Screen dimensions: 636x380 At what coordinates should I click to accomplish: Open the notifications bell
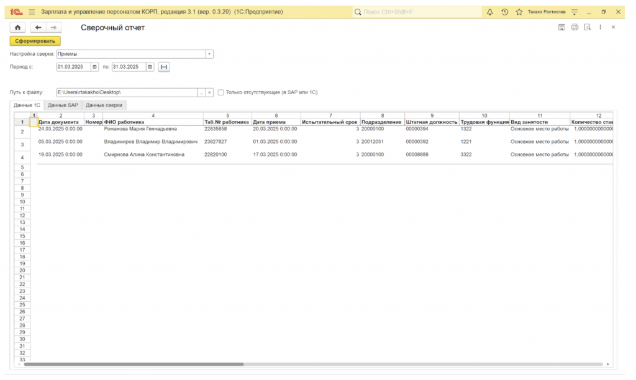click(490, 12)
